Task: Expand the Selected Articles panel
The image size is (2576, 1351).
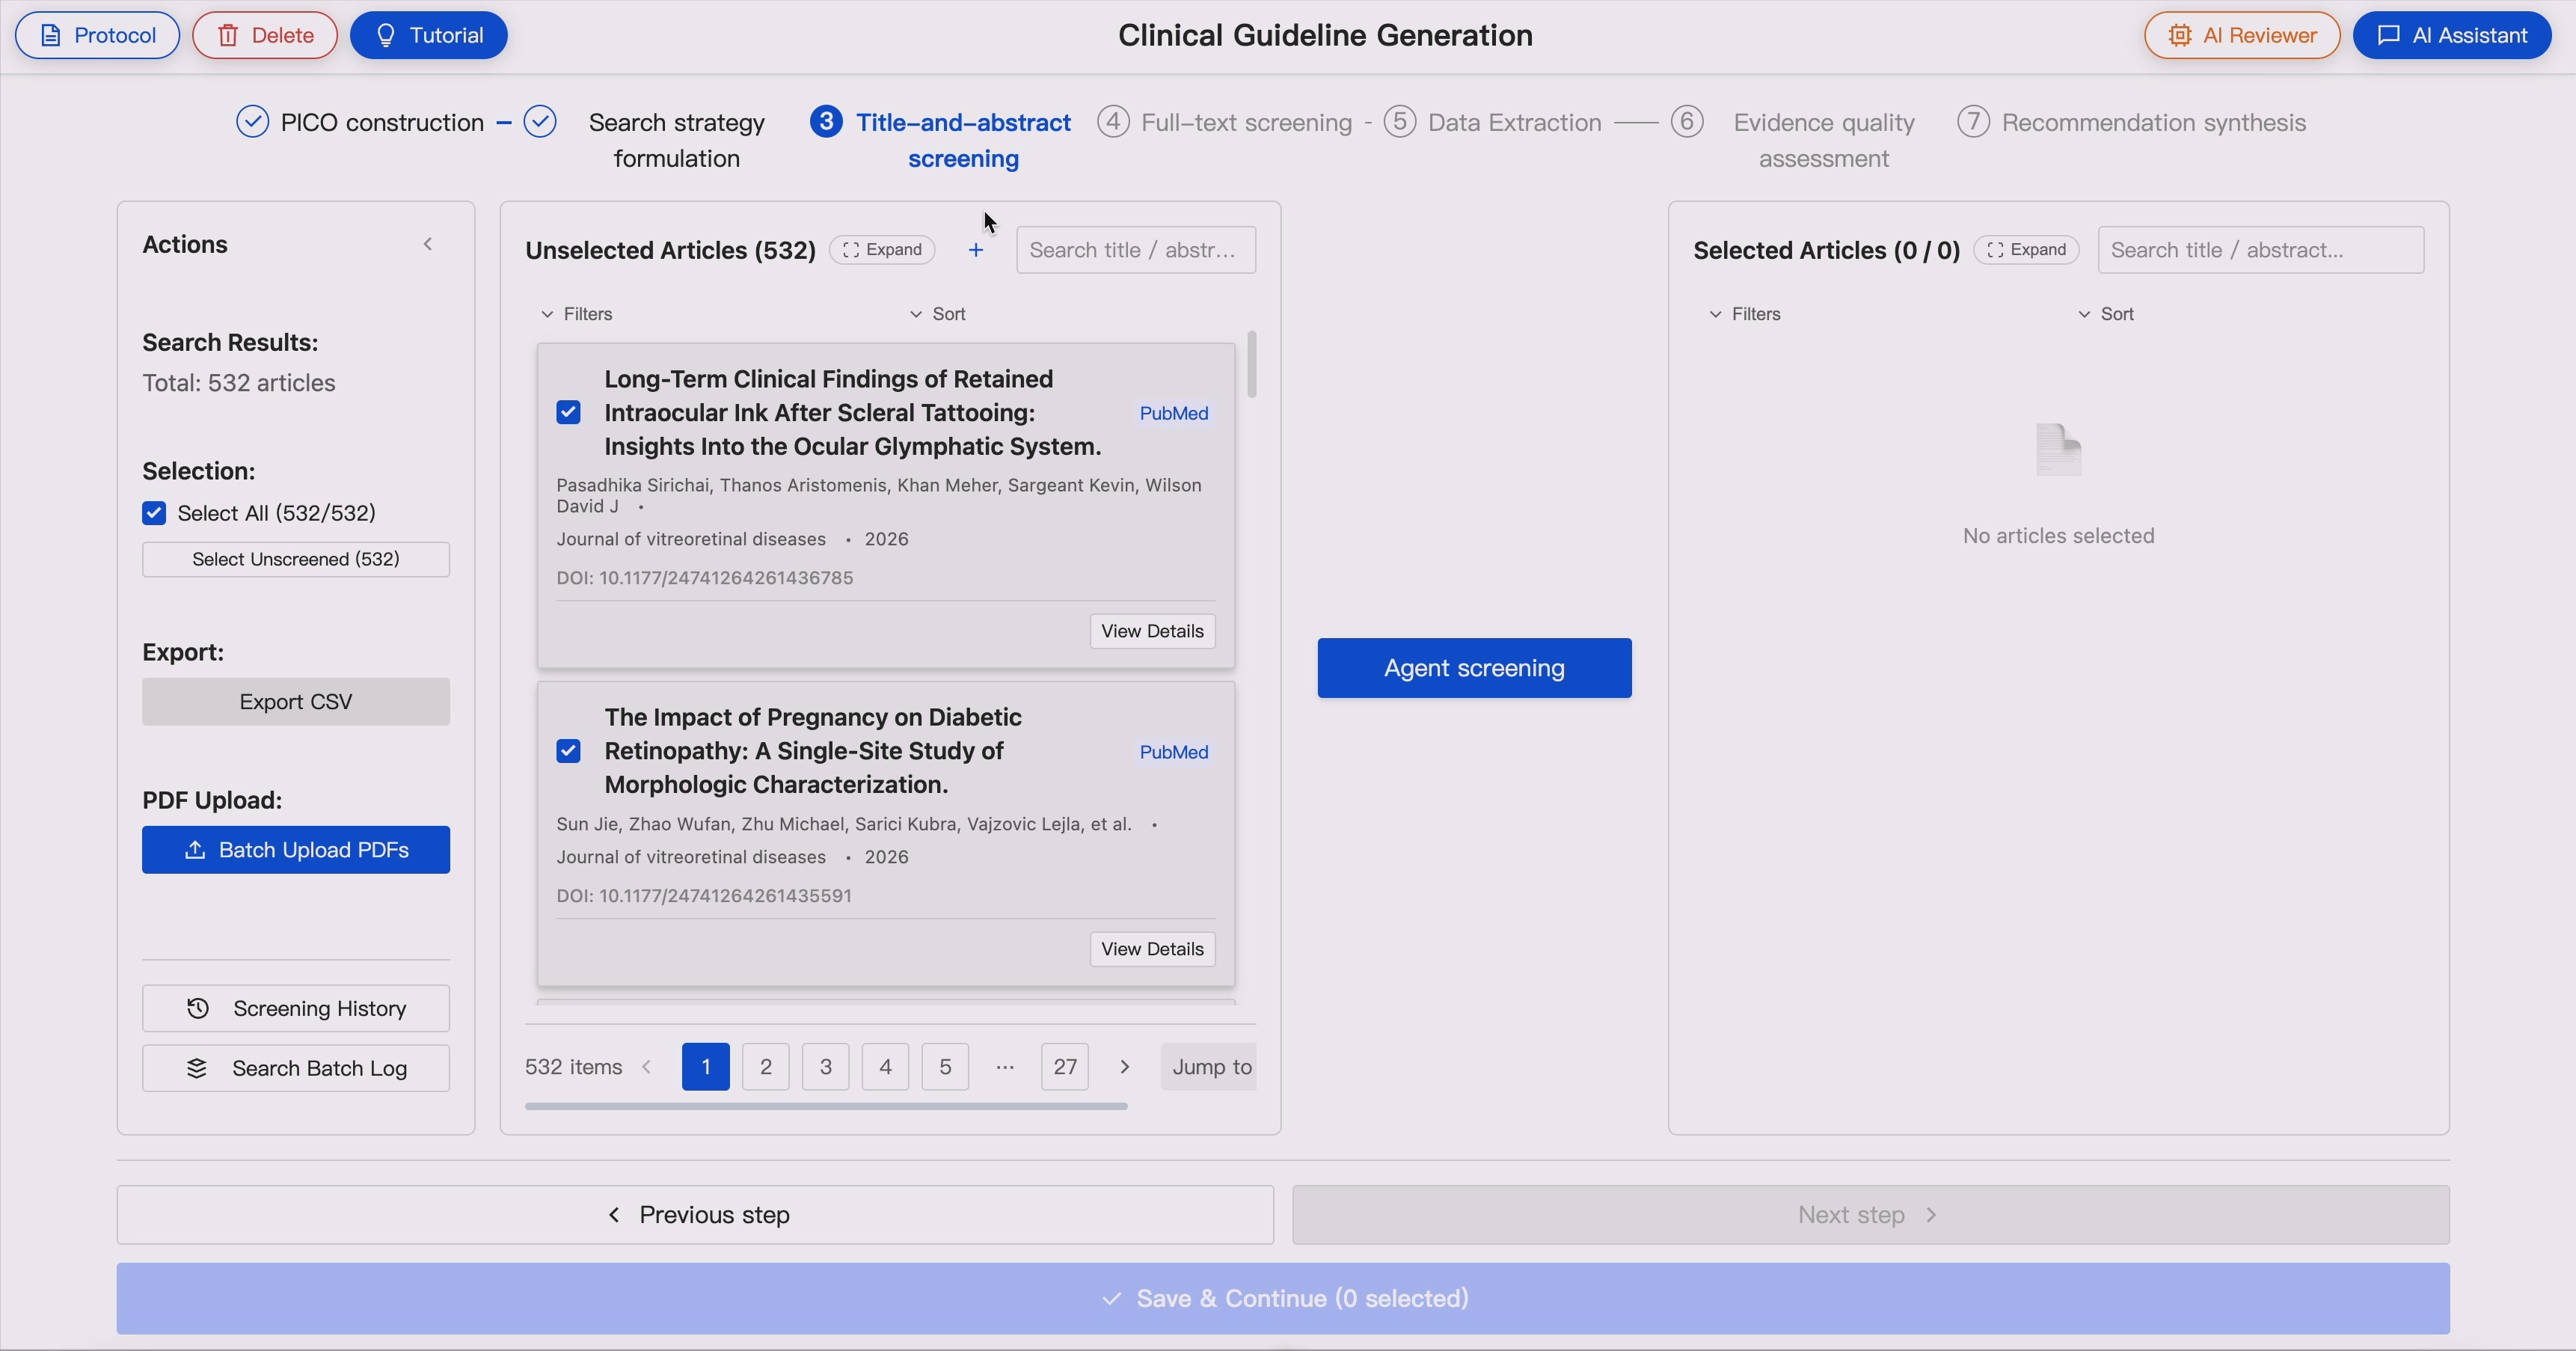Action: point(2027,250)
